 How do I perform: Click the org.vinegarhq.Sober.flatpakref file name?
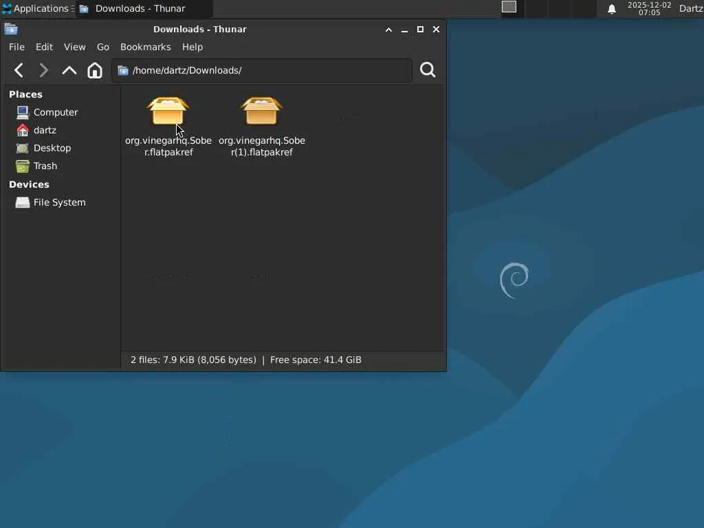(x=168, y=146)
